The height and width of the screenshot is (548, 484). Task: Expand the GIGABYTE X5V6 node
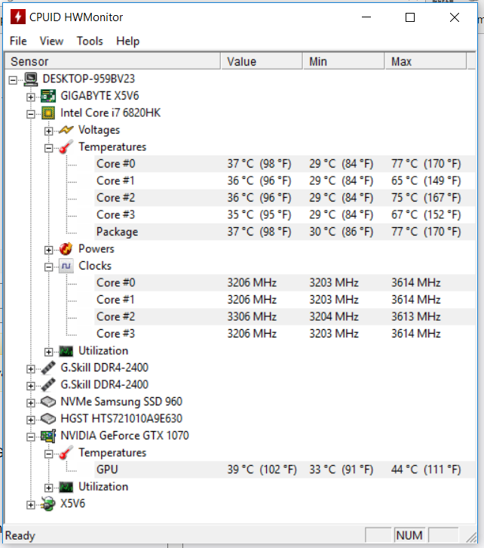click(31, 97)
